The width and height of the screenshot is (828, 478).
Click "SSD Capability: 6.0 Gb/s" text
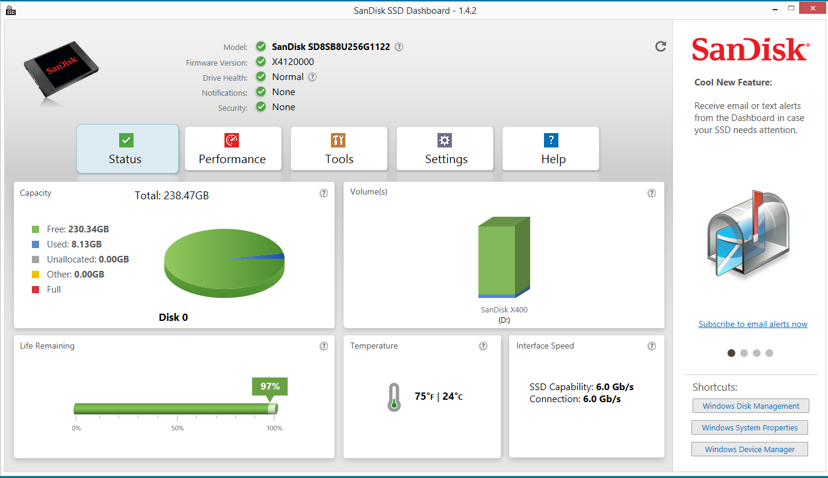pos(582,387)
